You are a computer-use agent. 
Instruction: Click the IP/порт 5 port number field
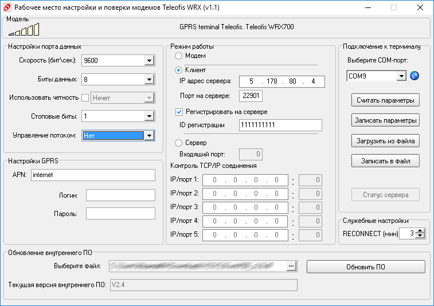310,235
